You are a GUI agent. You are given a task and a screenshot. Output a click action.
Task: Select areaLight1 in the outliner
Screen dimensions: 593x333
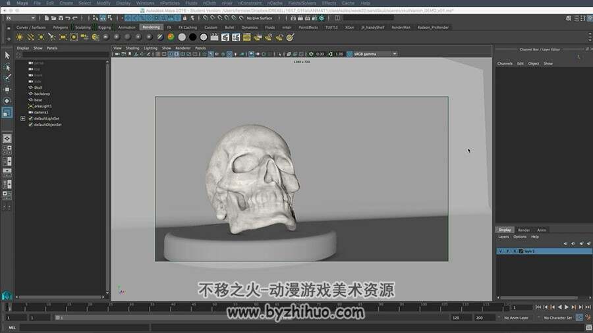(43, 106)
